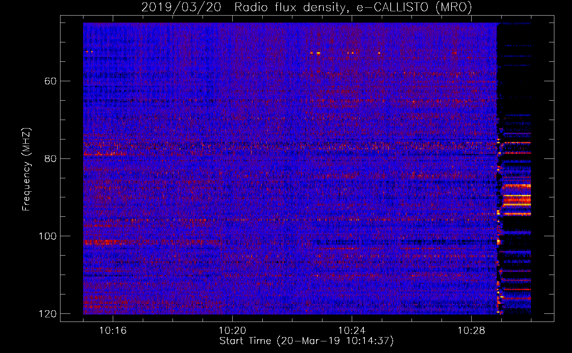This screenshot has height=353, width=572.
Task: Click the "Frequency (MHZ)" axis label
Action: pyautogui.click(x=27, y=169)
